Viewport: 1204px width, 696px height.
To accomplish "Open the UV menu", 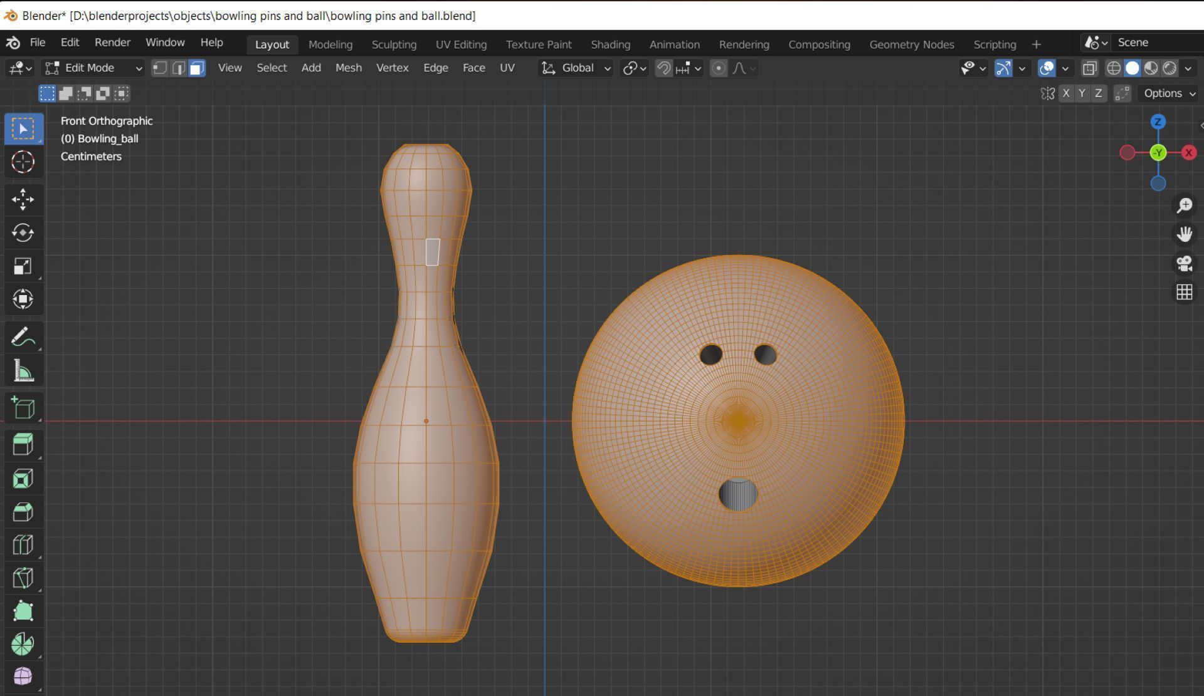I will (x=507, y=68).
